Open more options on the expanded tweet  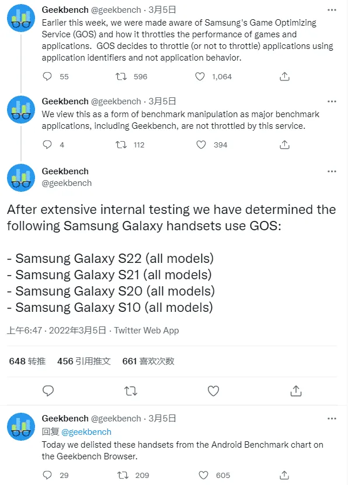(332, 171)
